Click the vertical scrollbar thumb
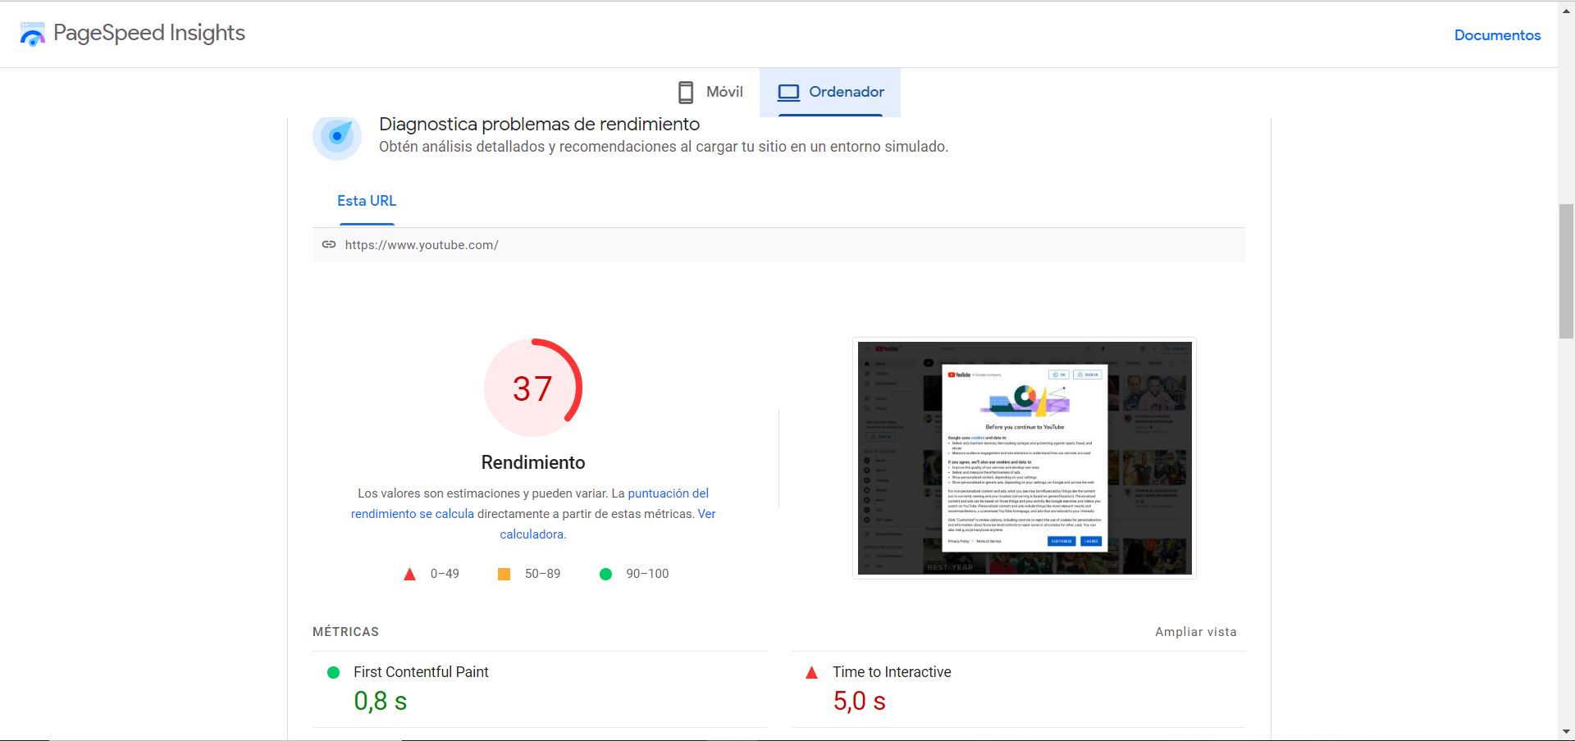 click(x=1566, y=270)
